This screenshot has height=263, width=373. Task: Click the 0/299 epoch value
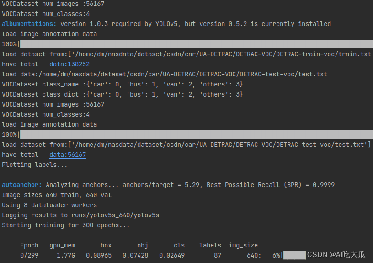[x=29, y=255]
